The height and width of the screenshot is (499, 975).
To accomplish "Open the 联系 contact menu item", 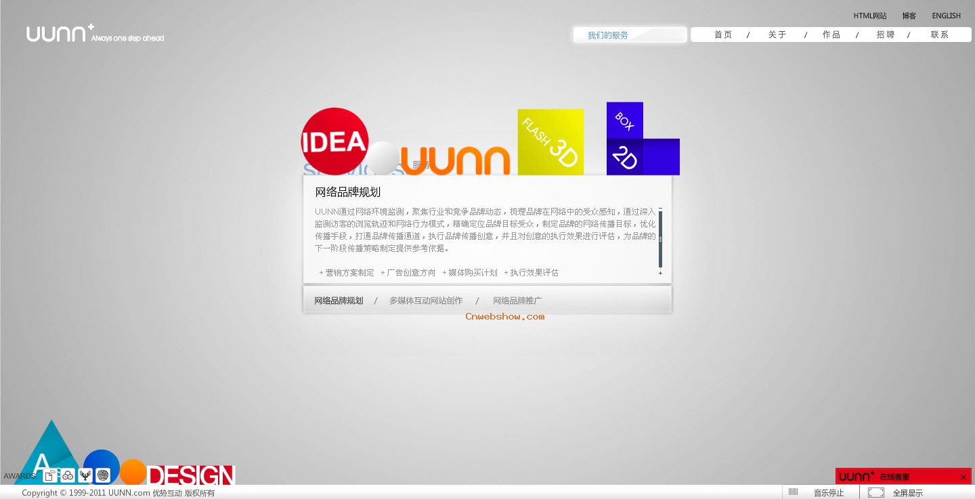I will point(939,35).
